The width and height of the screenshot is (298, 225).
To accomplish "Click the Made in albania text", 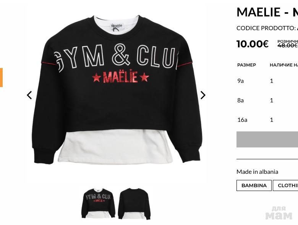I will (x=258, y=172).
